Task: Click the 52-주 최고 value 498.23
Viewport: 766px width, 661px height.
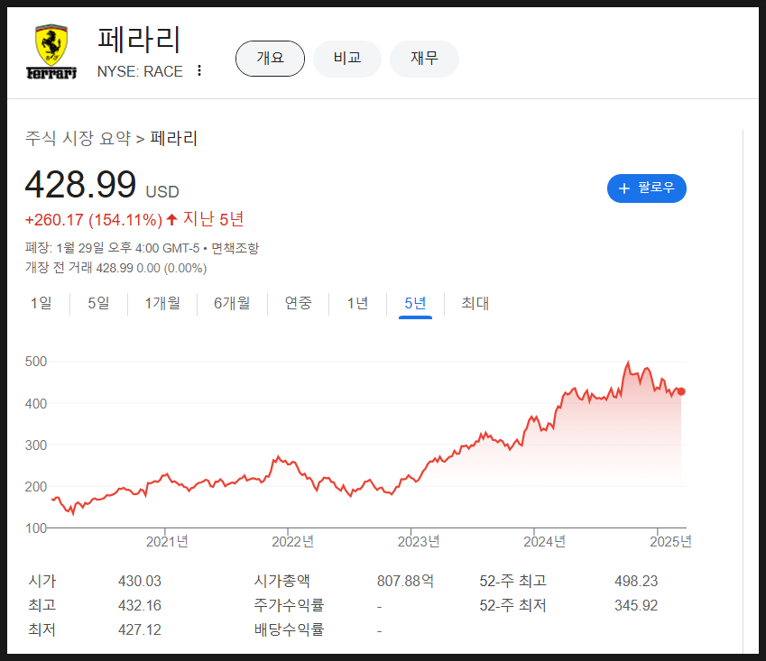Action: [636, 581]
